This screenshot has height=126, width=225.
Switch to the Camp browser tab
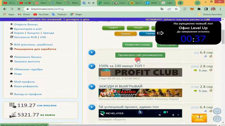105,3
